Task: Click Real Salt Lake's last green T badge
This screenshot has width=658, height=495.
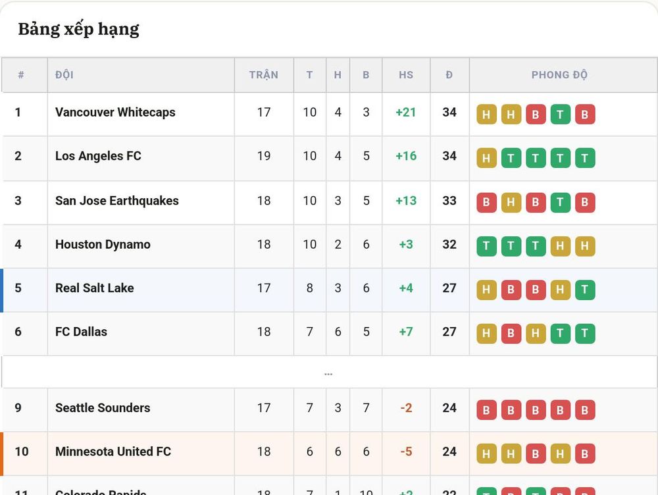Action: (584, 290)
